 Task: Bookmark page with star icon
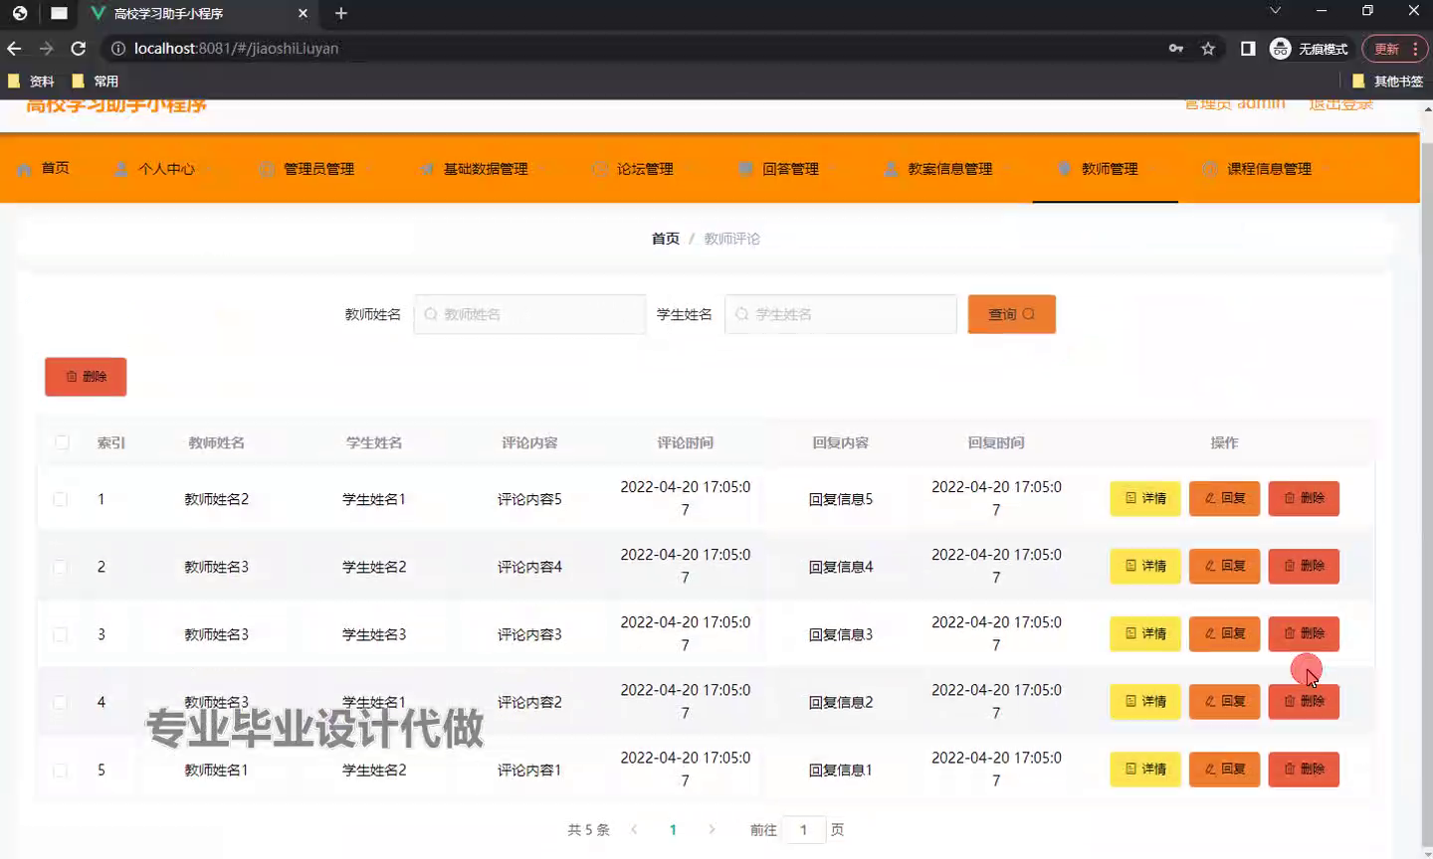click(1208, 48)
